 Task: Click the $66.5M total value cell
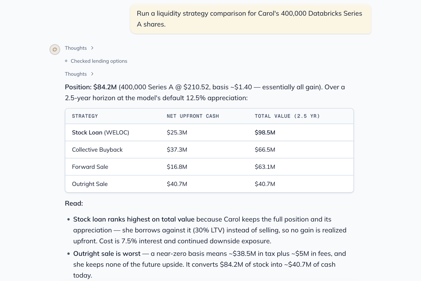pos(265,149)
